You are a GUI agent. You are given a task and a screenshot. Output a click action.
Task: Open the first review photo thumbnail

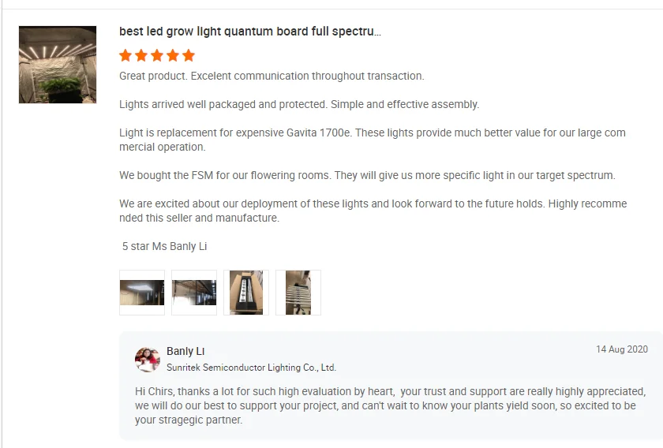(142, 293)
